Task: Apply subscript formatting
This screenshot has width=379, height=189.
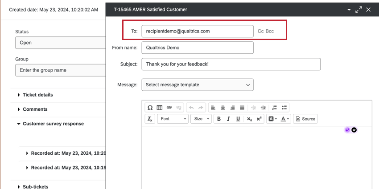Action: coord(249,119)
